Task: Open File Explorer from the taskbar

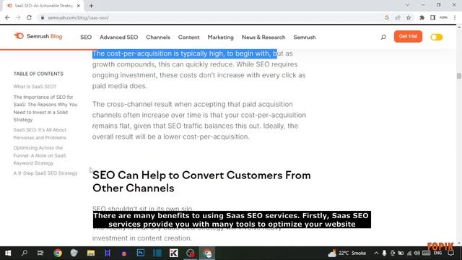Action: [91, 253]
